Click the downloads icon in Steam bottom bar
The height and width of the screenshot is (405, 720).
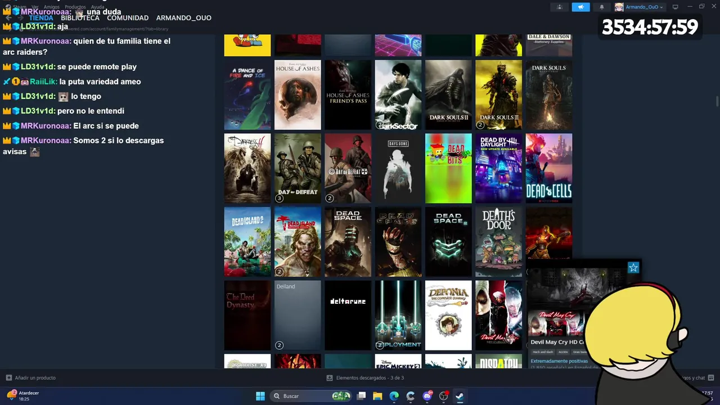point(330,378)
